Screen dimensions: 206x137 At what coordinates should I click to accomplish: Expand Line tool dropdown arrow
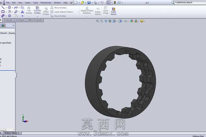pyautogui.click(x=6, y=8)
